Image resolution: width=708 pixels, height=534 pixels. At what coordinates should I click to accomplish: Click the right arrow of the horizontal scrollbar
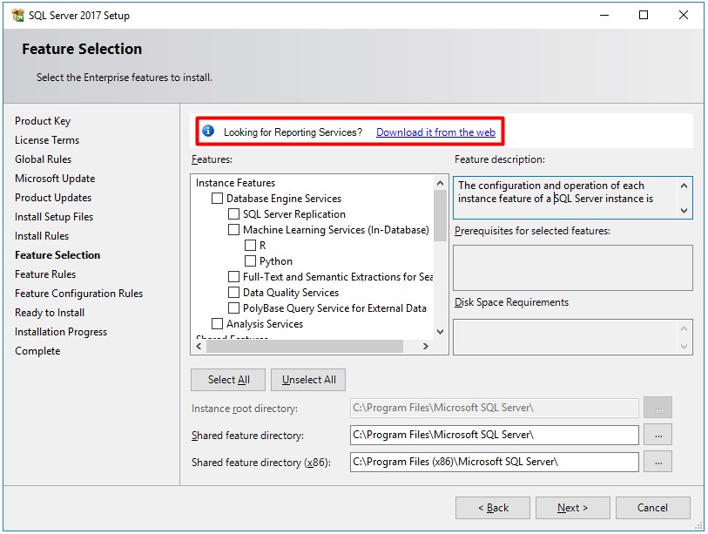426,346
